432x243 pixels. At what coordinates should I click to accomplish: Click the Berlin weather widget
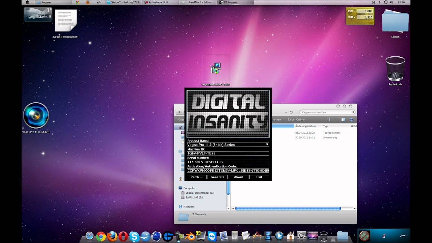tap(38, 14)
